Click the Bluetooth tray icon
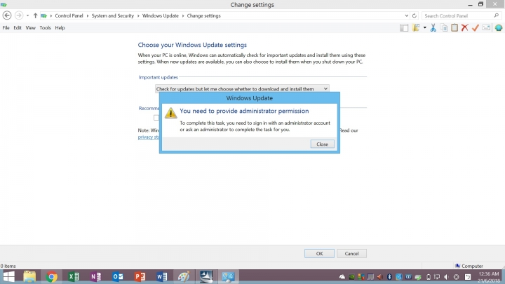The width and height of the screenshot is (505, 284). 389,277
